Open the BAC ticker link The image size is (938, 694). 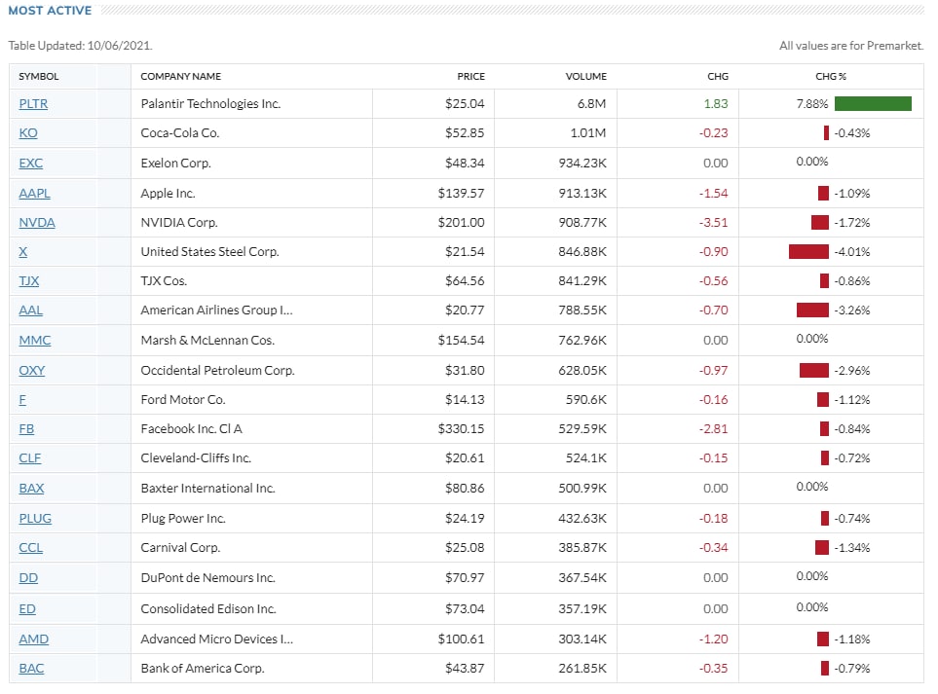[x=31, y=669]
